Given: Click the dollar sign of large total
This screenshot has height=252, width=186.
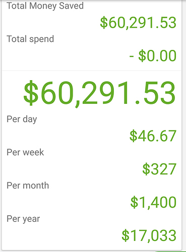Looking at the screenshot, I should (x=31, y=93).
